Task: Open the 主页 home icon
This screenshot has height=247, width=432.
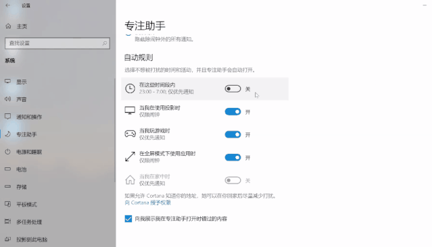Action: [8, 26]
